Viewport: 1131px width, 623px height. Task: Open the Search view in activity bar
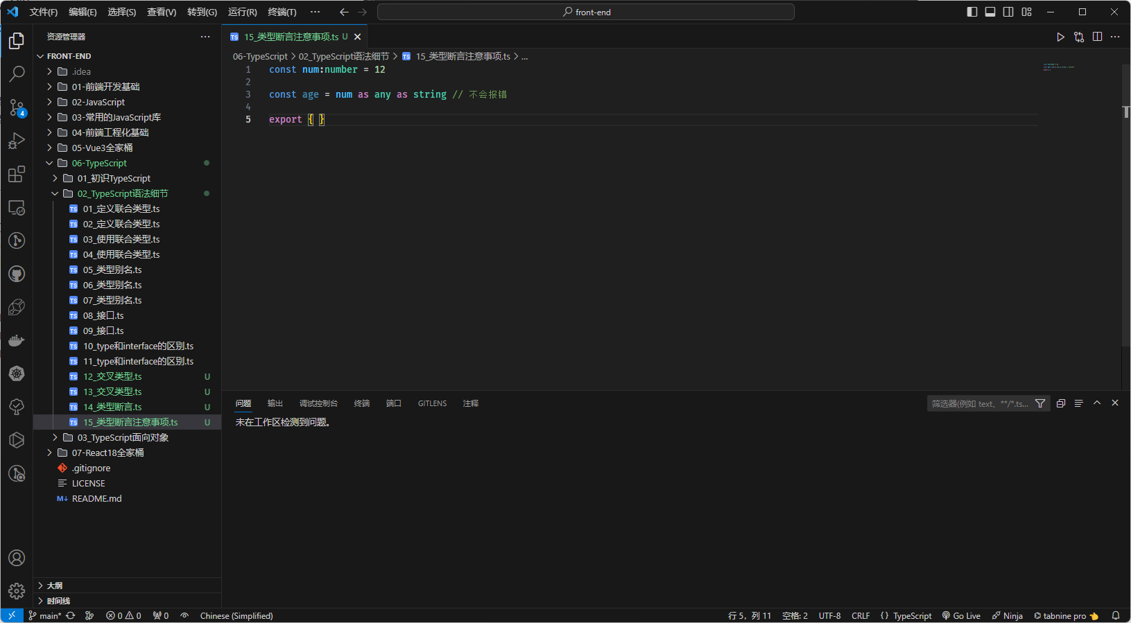pos(17,73)
